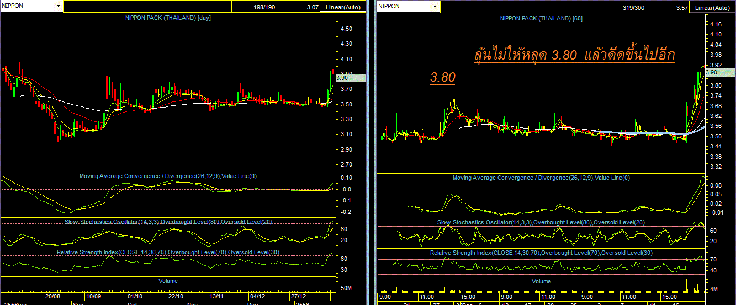The height and width of the screenshot is (305, 736).
Task: Click the 20/08 date on day chart axis
Action: click(53, 296)
